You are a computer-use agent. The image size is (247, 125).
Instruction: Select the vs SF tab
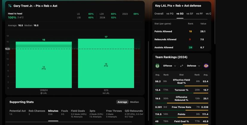point(190,14)
